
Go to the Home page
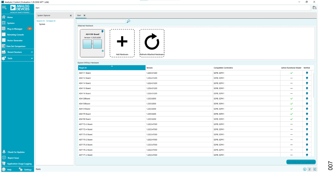click(10, 17)
